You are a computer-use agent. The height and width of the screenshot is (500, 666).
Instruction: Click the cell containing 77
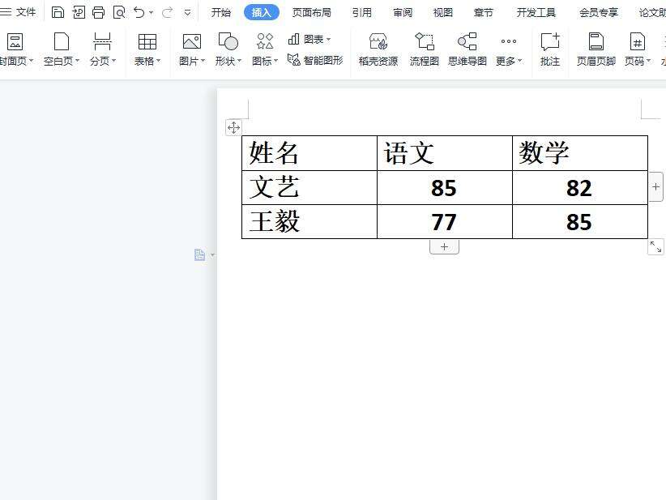click(x=445, y=222)
